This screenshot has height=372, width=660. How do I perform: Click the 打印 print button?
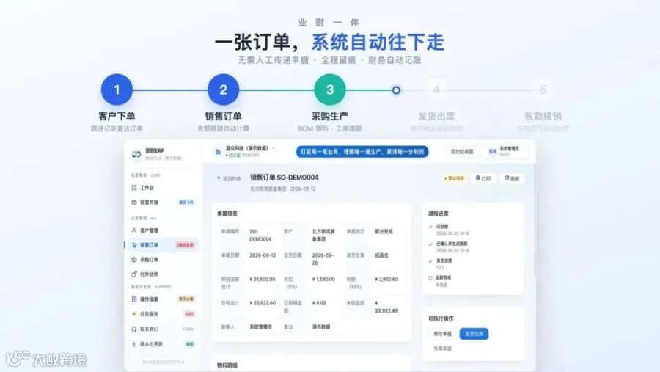pos(483,178)
